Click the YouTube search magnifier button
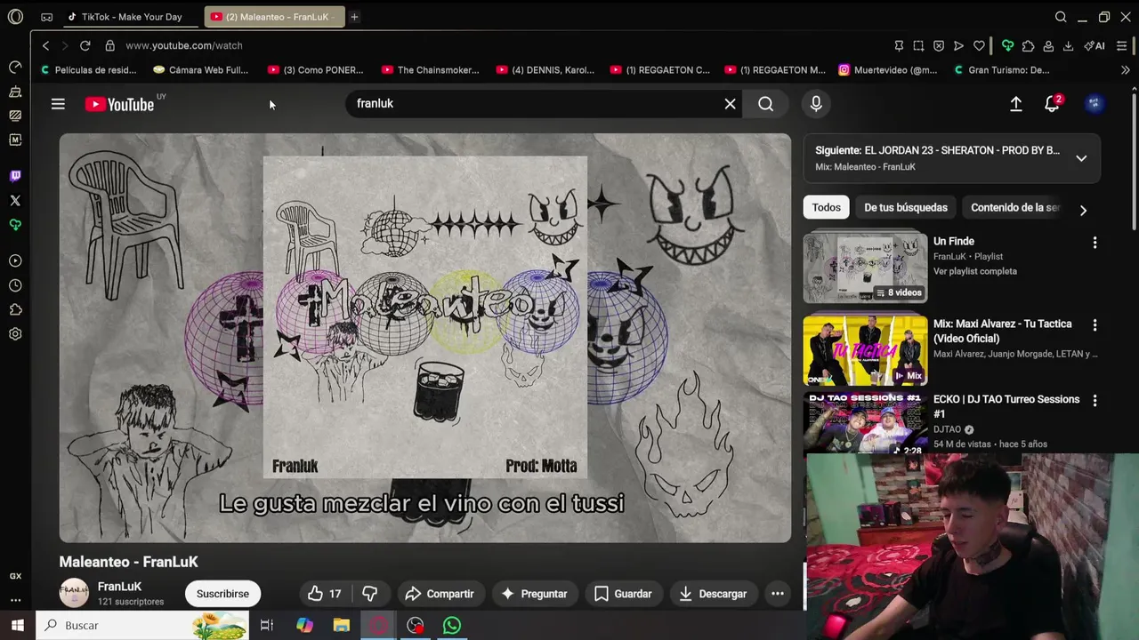Viewport: 1139px width, 640px height. [x=765, y=104]
